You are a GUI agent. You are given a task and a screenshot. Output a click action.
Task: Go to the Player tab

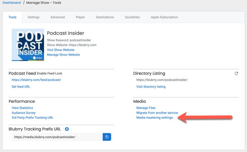pos(80,17)
